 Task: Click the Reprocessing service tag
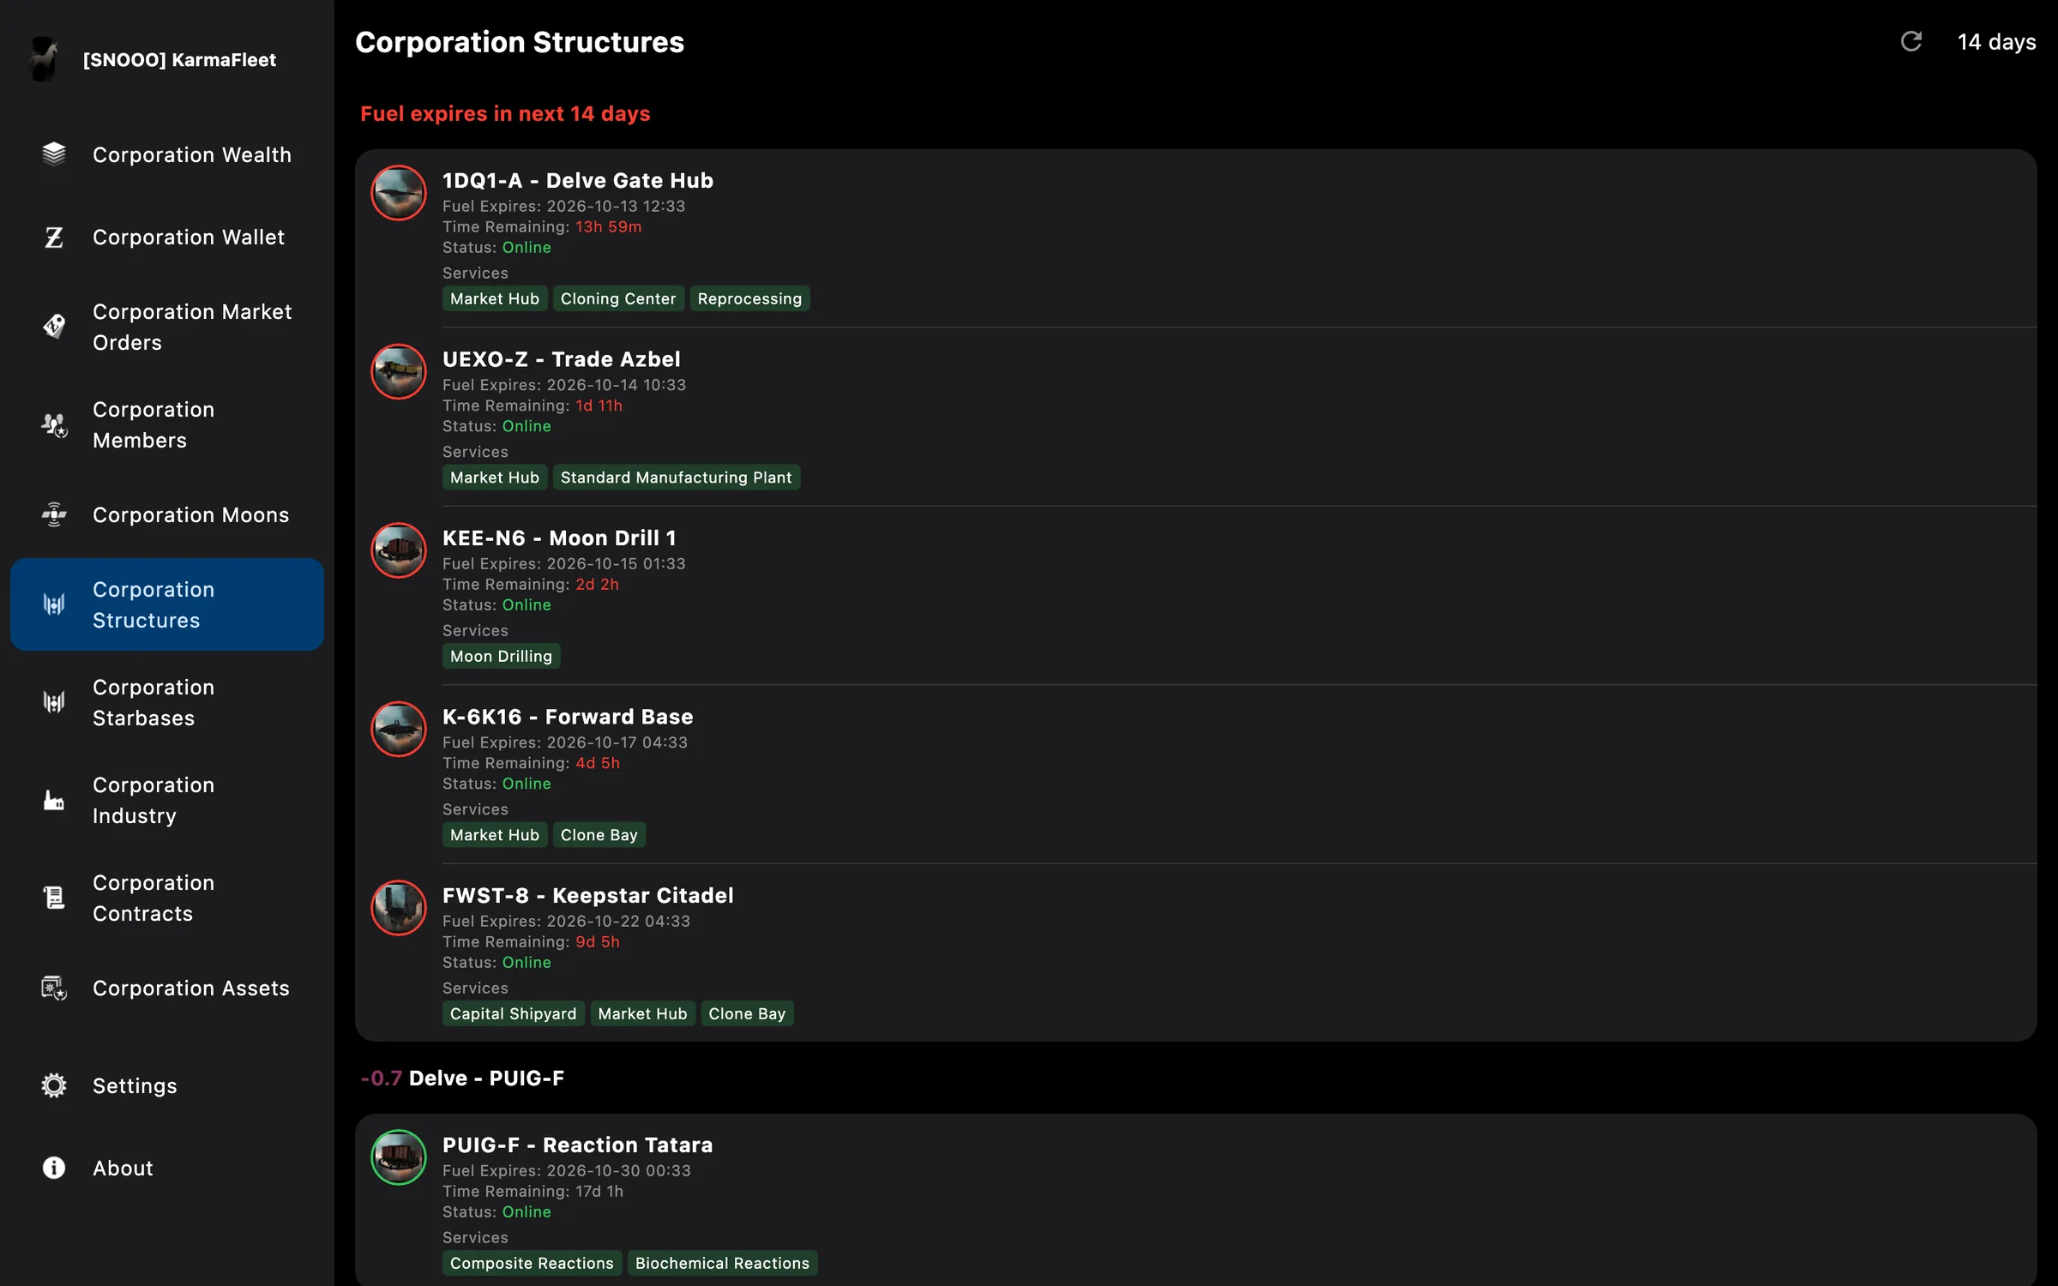pos(749,298)
